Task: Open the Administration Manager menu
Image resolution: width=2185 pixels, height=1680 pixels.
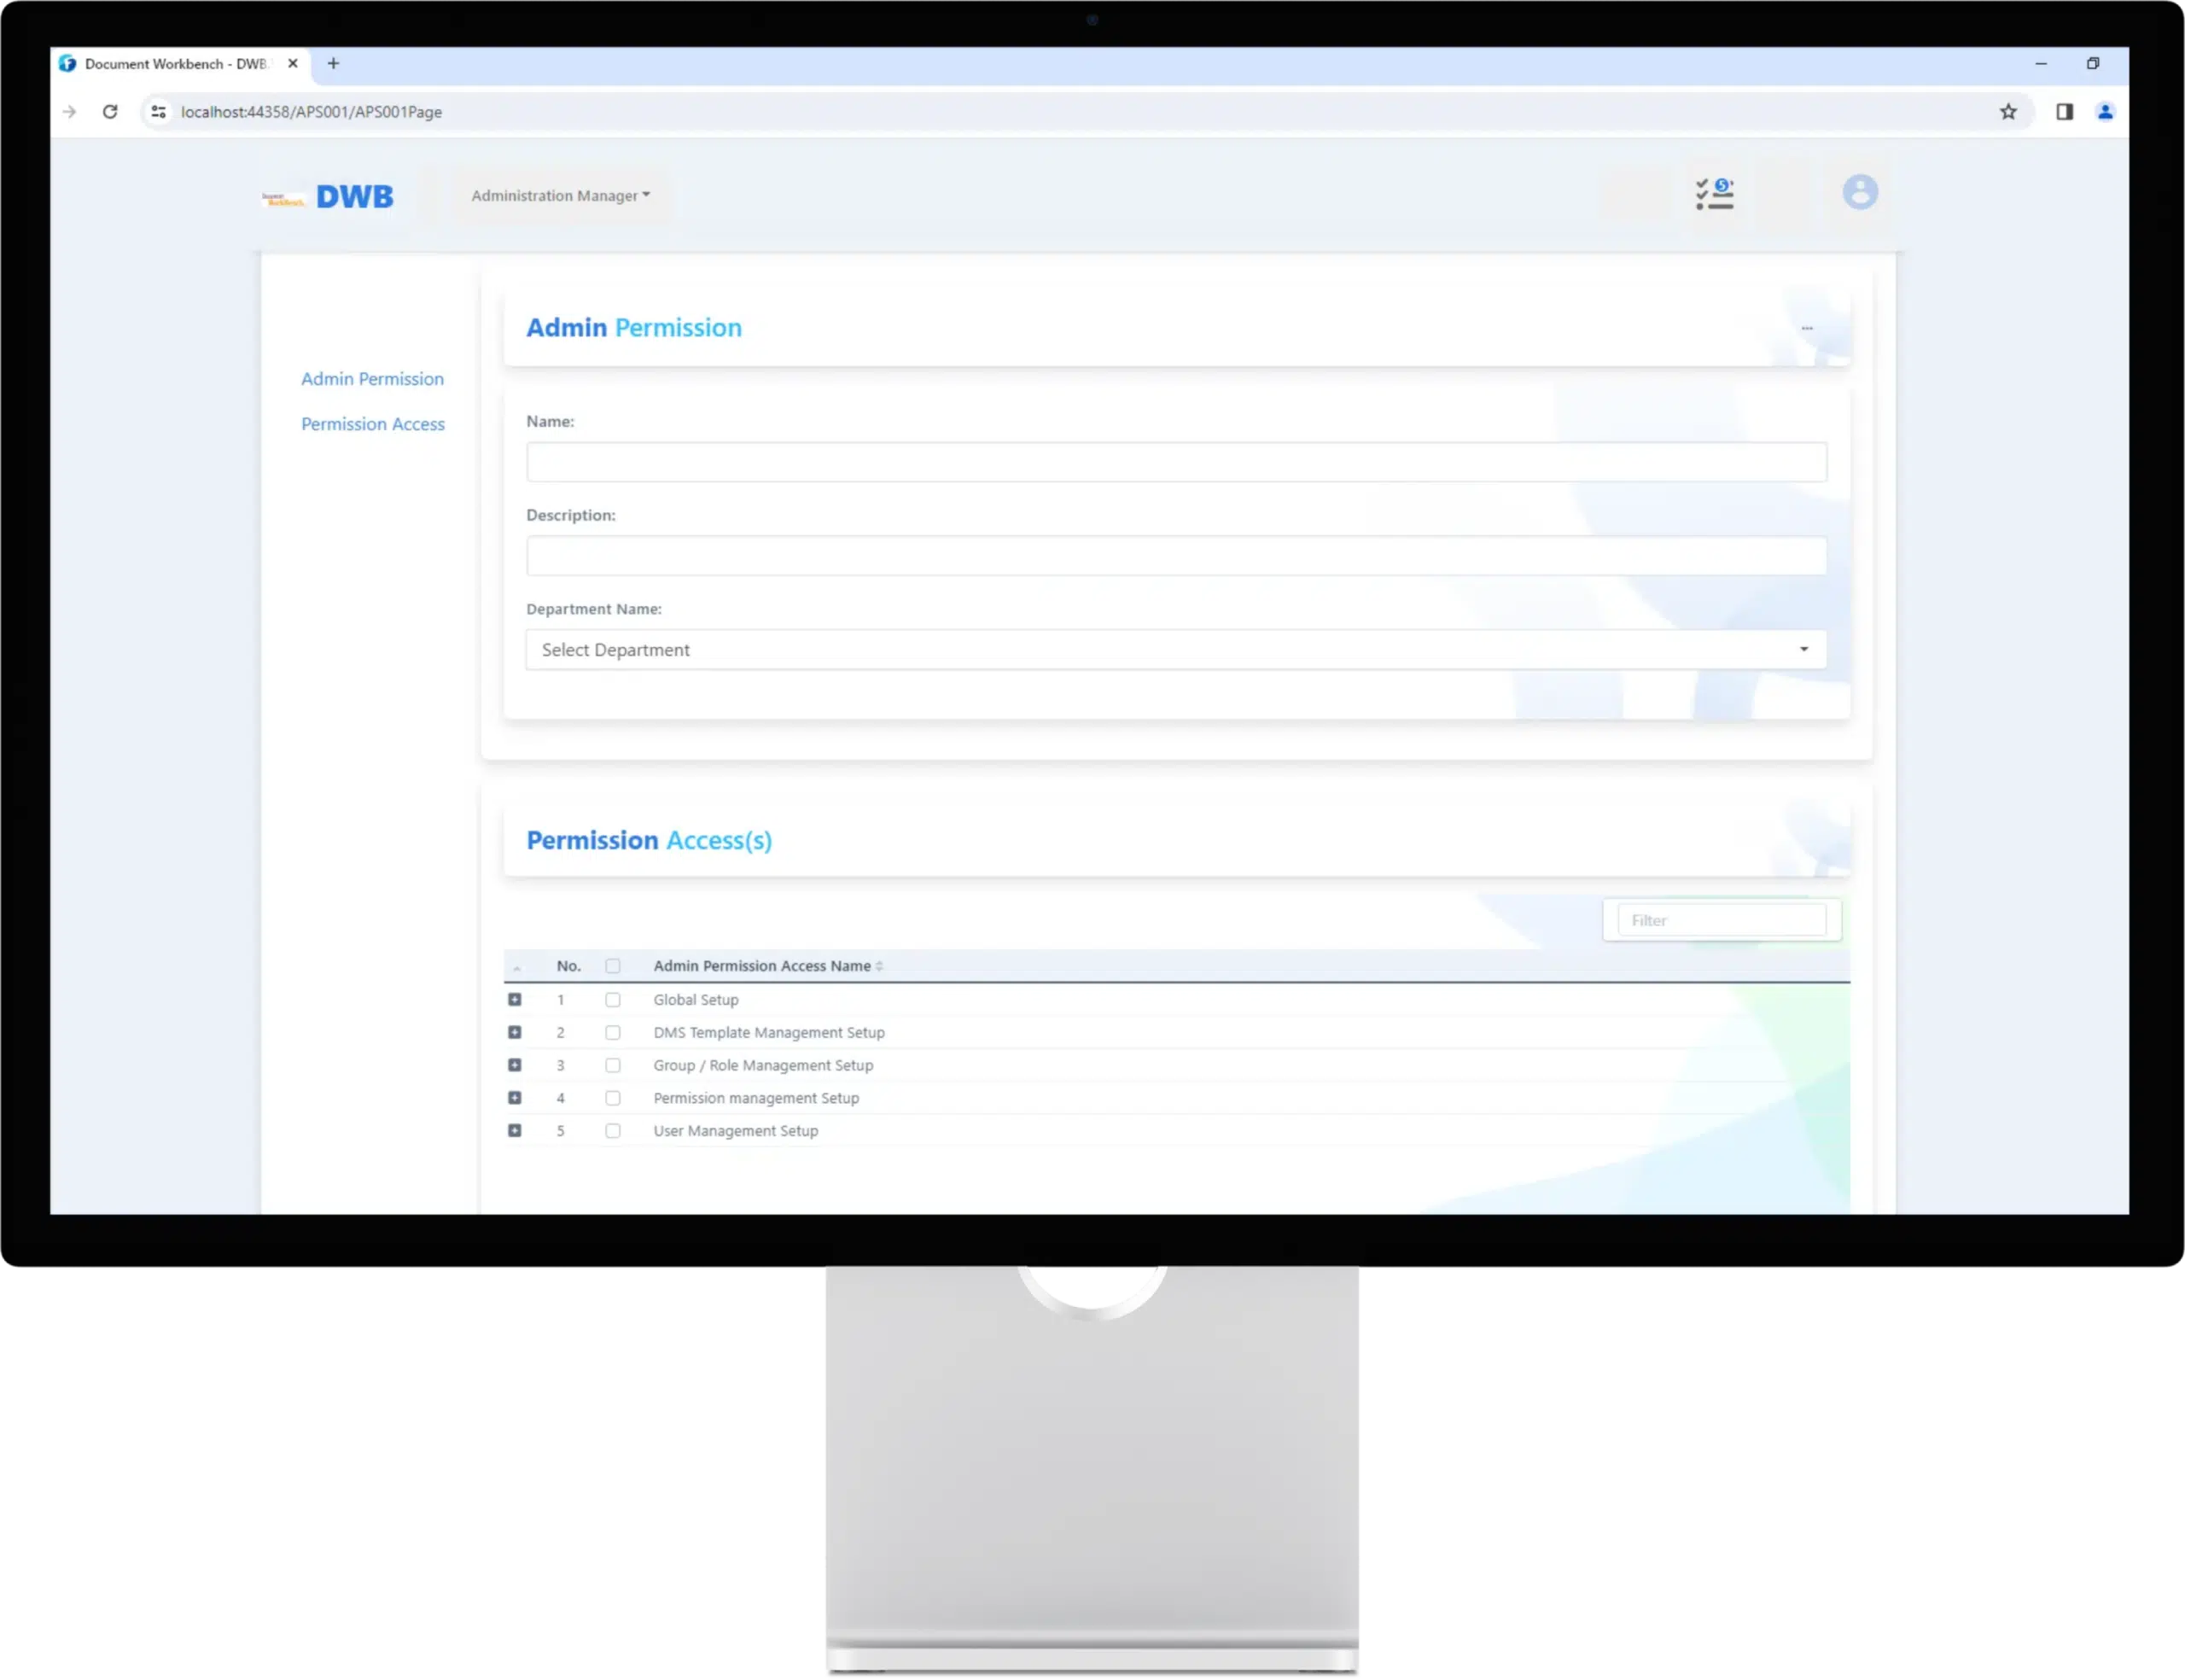Action: [561, 196]
